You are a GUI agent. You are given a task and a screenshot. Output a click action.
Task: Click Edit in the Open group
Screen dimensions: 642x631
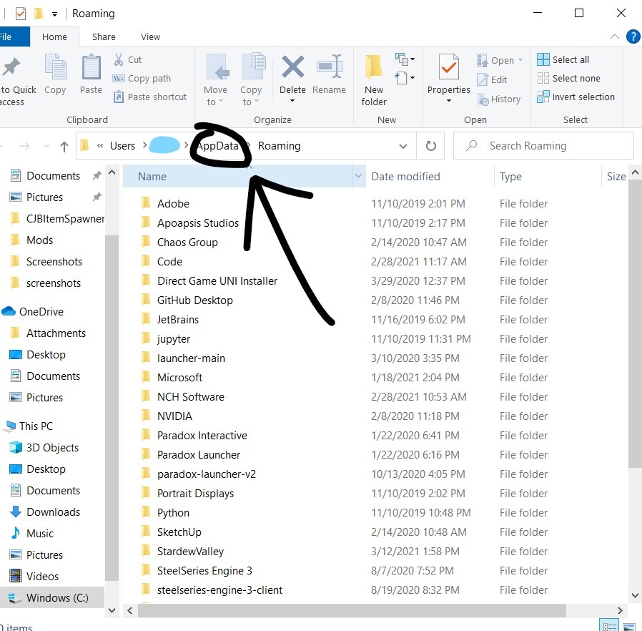coord(492,79)
